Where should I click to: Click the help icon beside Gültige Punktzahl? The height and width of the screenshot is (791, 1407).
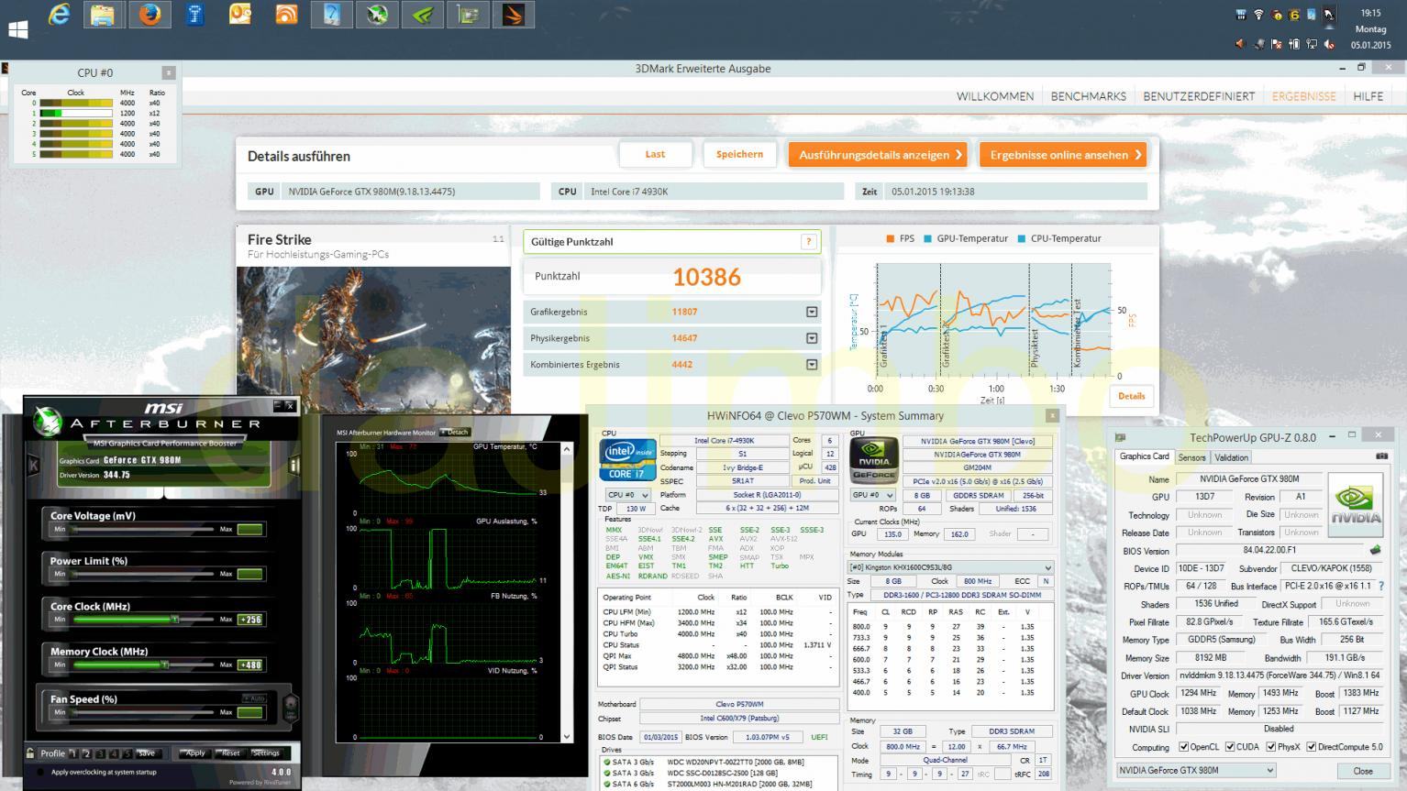pos(808,242)
